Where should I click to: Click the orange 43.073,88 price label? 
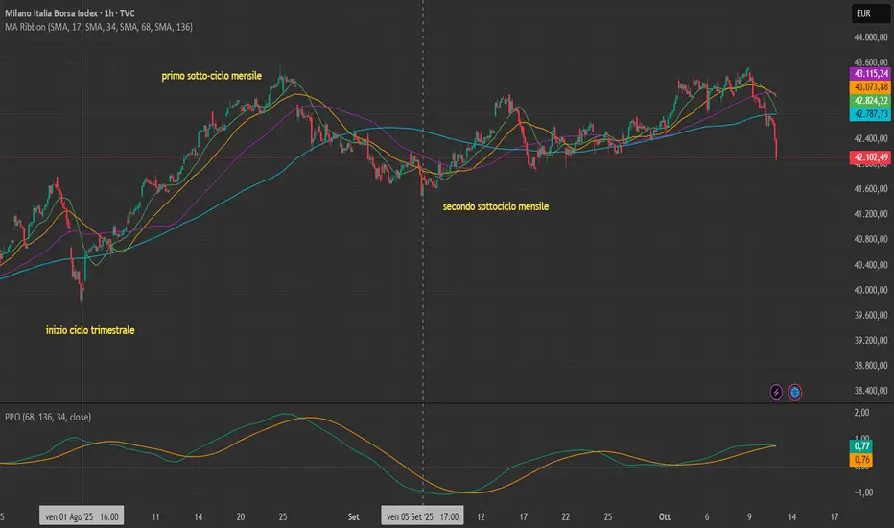(871, 86)
